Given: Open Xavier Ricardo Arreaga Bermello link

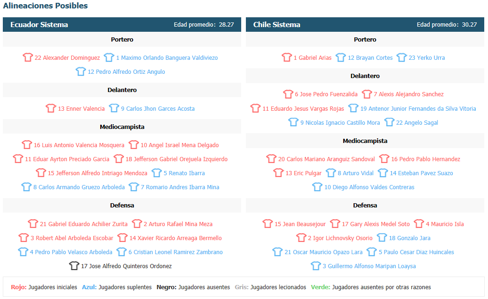Looking at the screenshot, I should pos(176,238).
